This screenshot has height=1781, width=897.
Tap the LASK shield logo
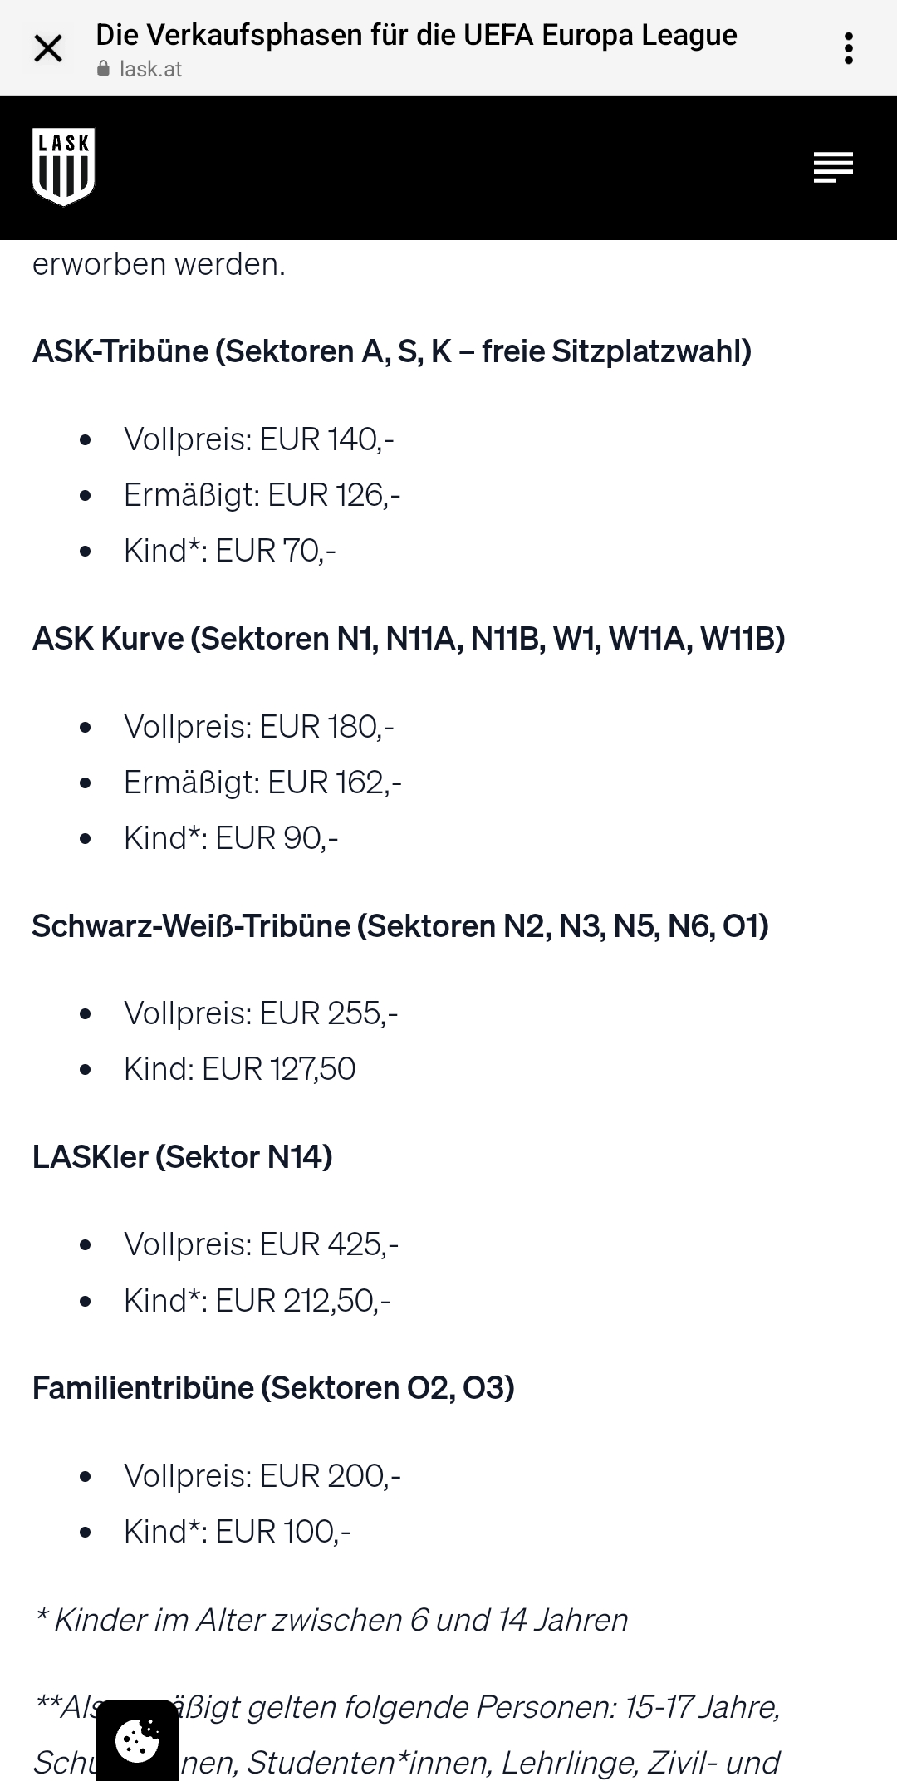(x=64, y=167)
